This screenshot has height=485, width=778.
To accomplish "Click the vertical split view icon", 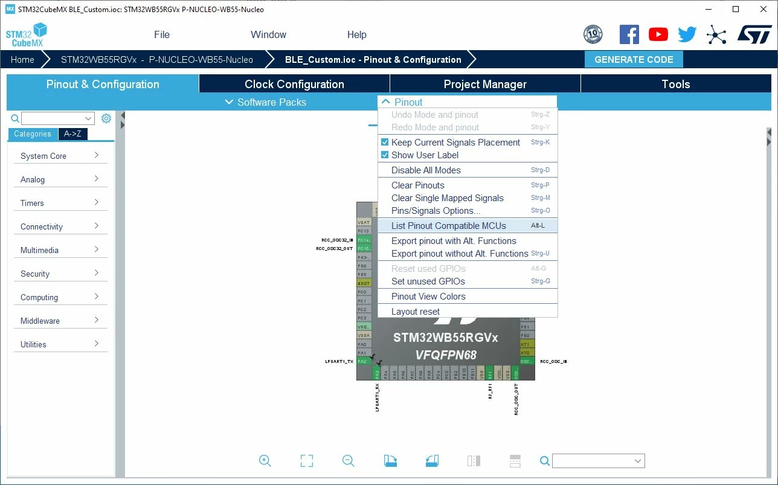I will click(474, 461).
